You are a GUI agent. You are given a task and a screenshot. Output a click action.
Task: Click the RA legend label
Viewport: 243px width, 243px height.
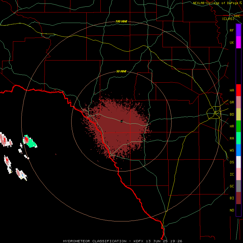coord(232,139)
